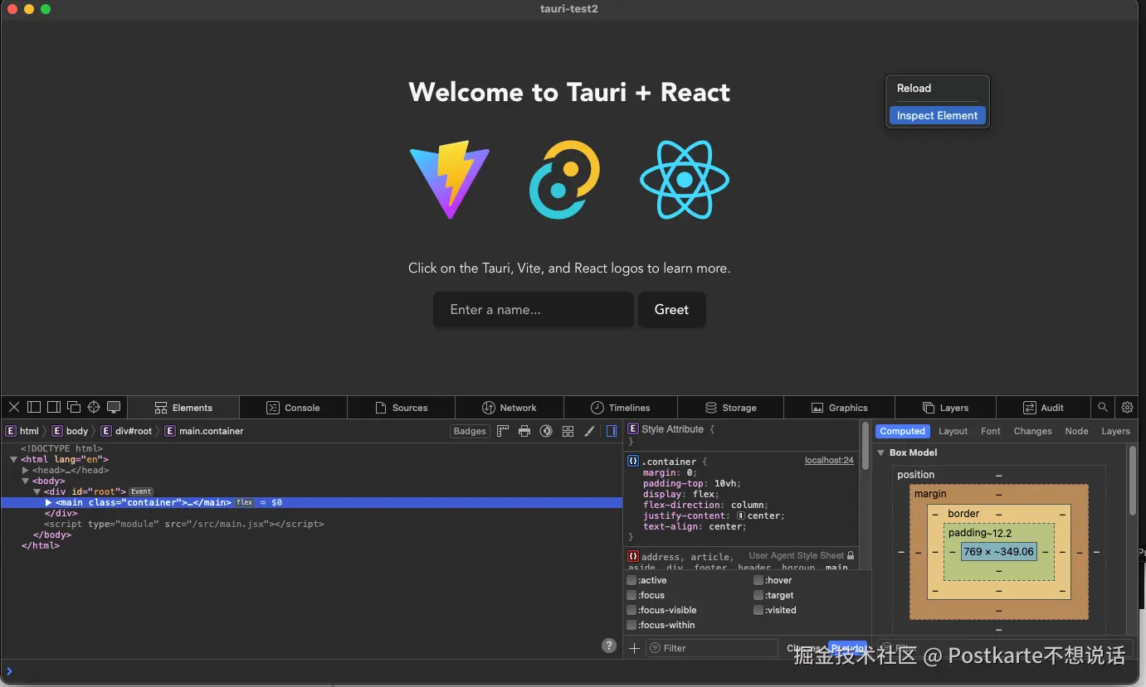This screenshot has width=1146, height=687.
Task: Enable the paint flashing brush icon
Action: (x=589, y=431)
